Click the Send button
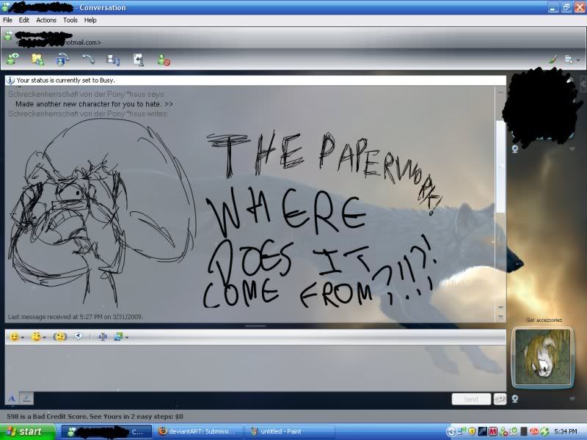 tap(470, 399)
